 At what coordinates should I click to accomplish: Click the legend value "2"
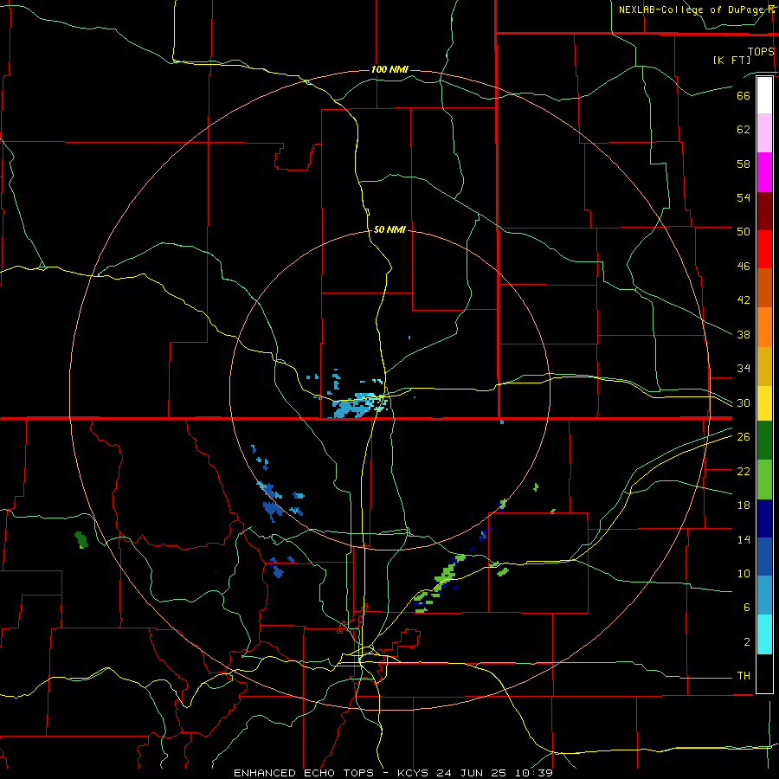point(747,641)
